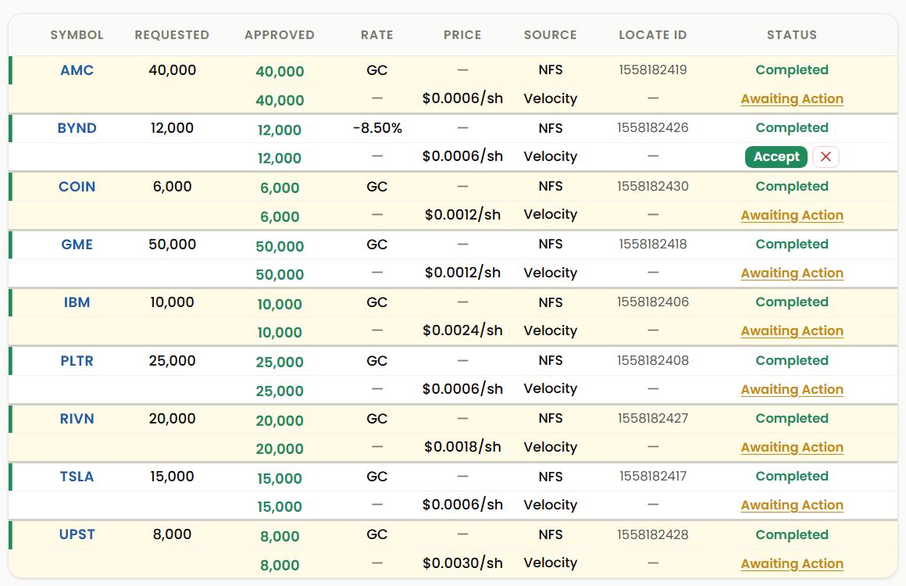The width and height of the screenshot is (906, 586).
Task: Click the Completed status for TSLA
Action: click(x=792, y=477)
